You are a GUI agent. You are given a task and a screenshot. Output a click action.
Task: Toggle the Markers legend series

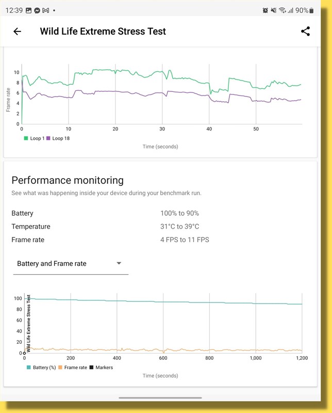pos(101,368)
